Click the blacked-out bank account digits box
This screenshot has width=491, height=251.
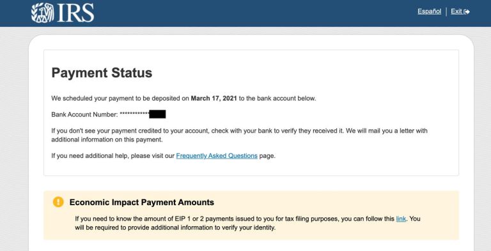pos(157,114)
